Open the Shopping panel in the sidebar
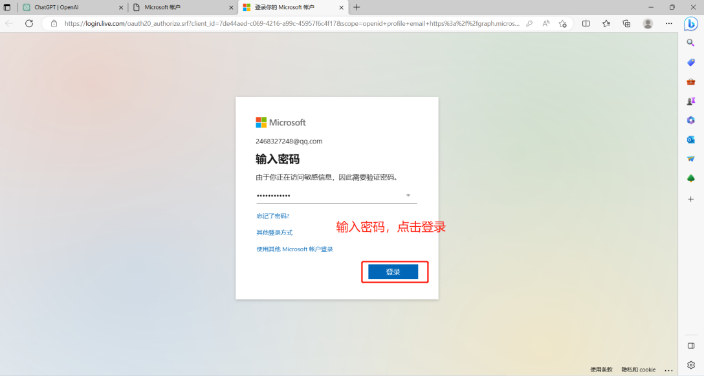 690,62
